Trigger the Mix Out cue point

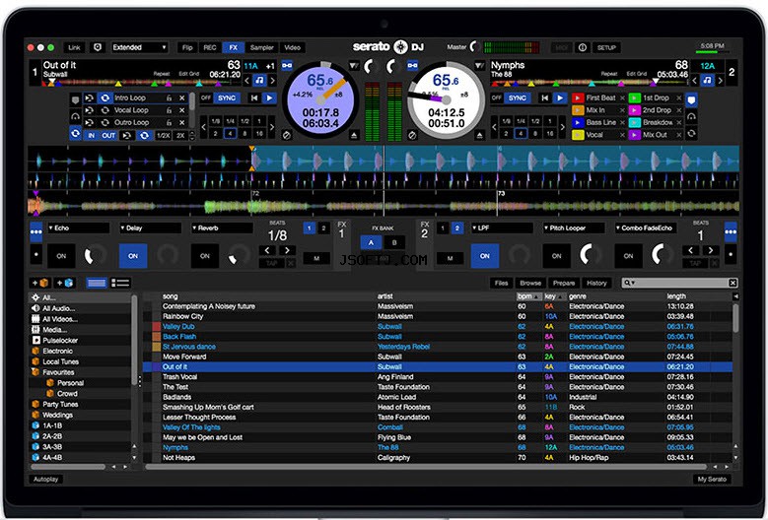(x=634, y=135)
